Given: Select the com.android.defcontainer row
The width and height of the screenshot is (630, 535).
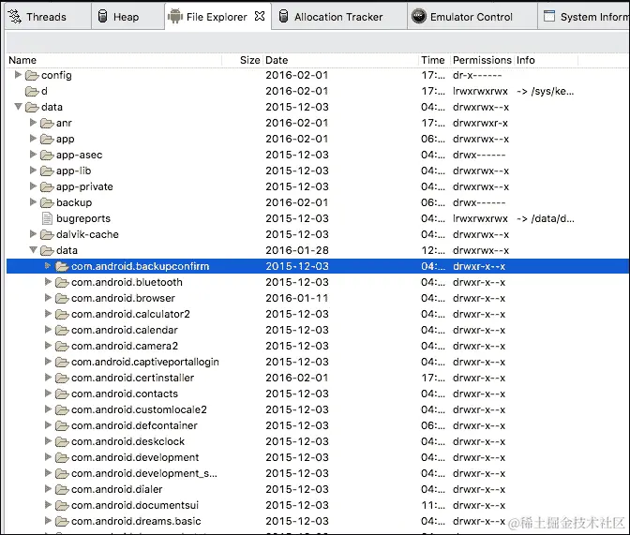Looking at the screenshot, I should 318,425.
